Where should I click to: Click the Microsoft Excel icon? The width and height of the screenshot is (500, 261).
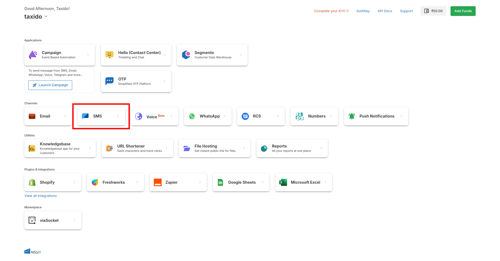click(283, 182)
